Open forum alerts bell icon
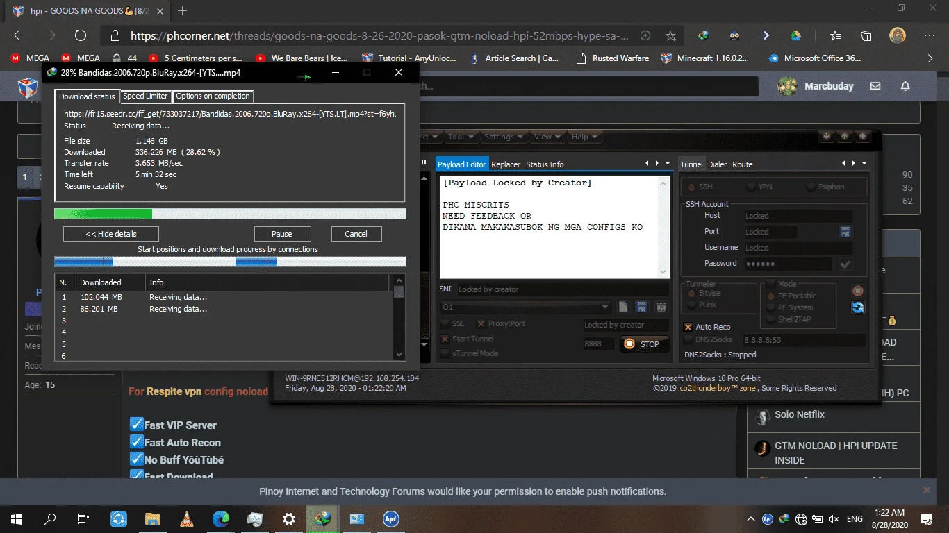 (905, 86)
